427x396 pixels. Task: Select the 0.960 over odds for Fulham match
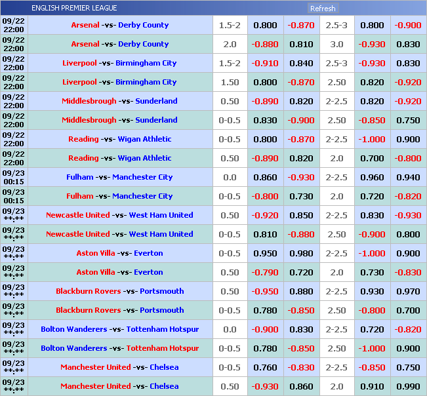coord(372,177)
